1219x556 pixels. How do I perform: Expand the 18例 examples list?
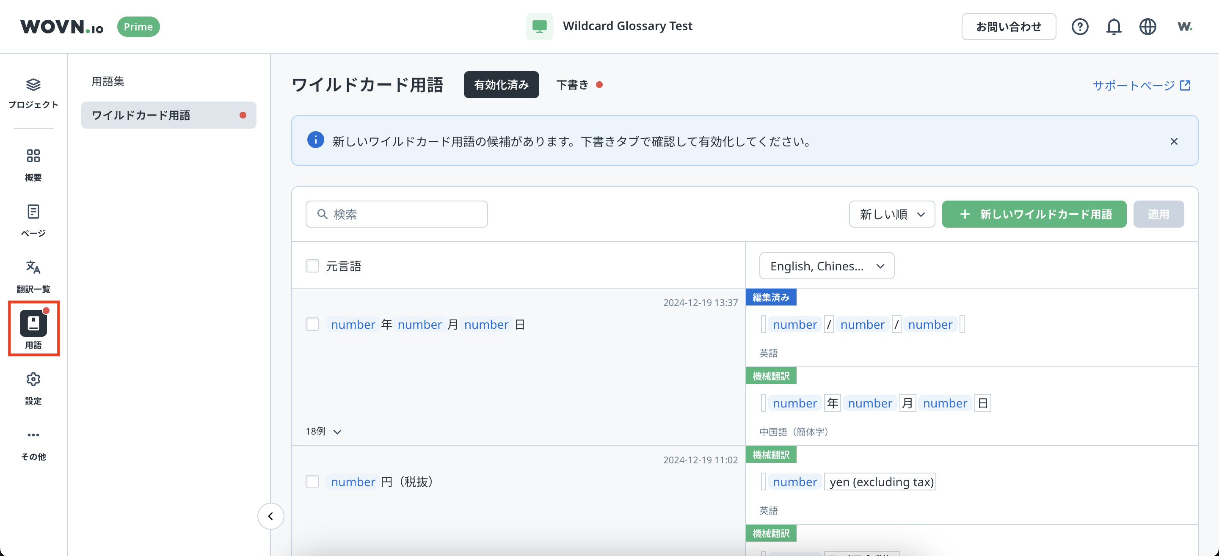click(x=324, y=432)
